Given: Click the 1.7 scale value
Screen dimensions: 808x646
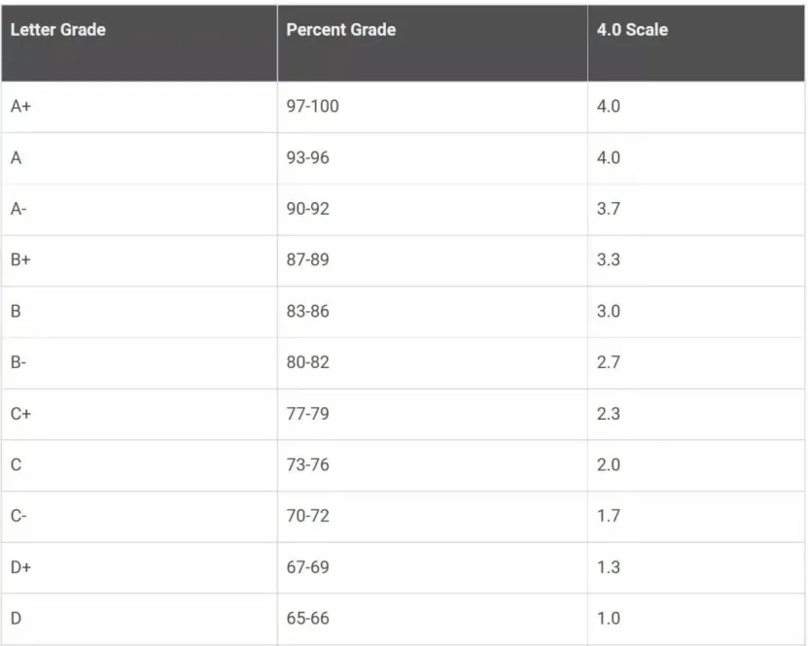Looking at the screenshot, I should 608,516.
